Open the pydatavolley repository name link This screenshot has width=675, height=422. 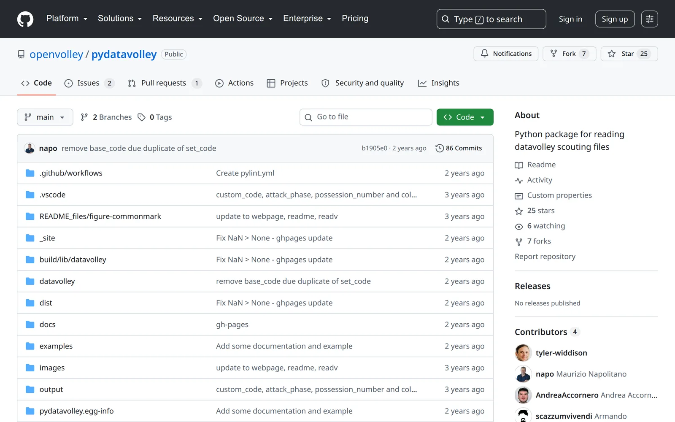124,54
